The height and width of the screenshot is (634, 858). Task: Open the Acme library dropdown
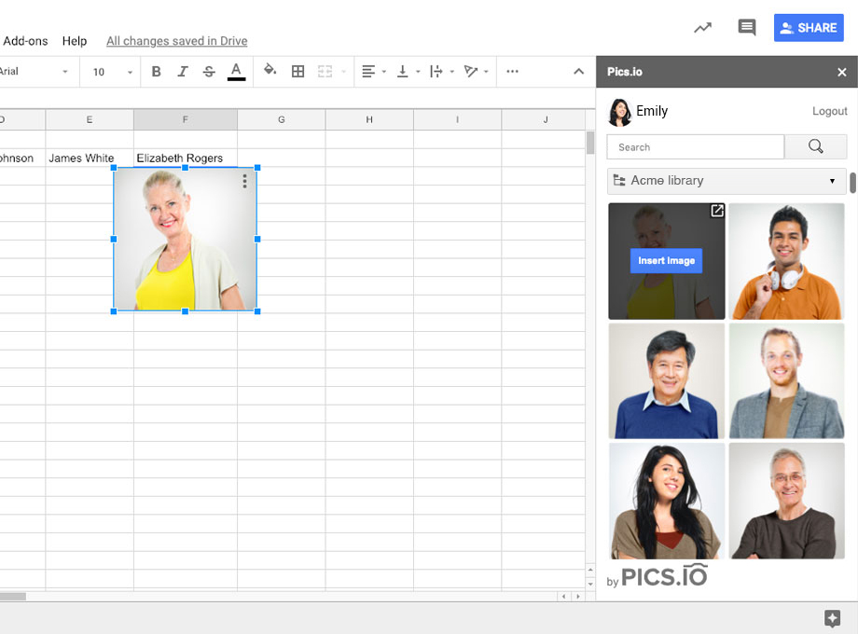click(x=727, y=181)
